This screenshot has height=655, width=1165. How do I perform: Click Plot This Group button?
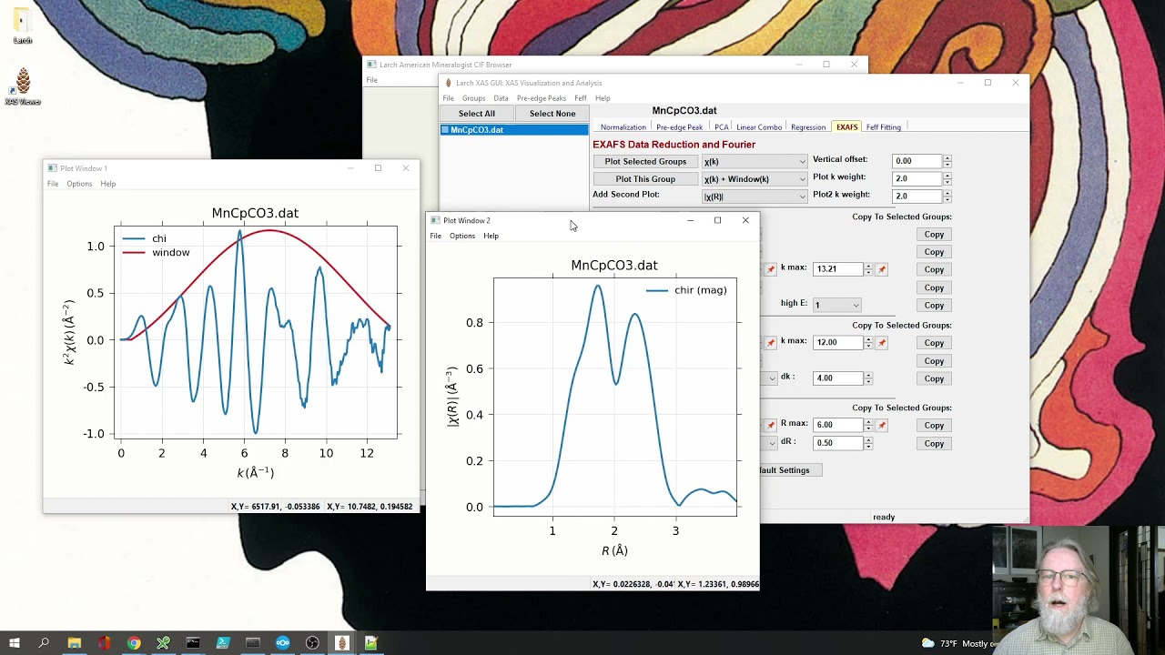tap(645, 179)
